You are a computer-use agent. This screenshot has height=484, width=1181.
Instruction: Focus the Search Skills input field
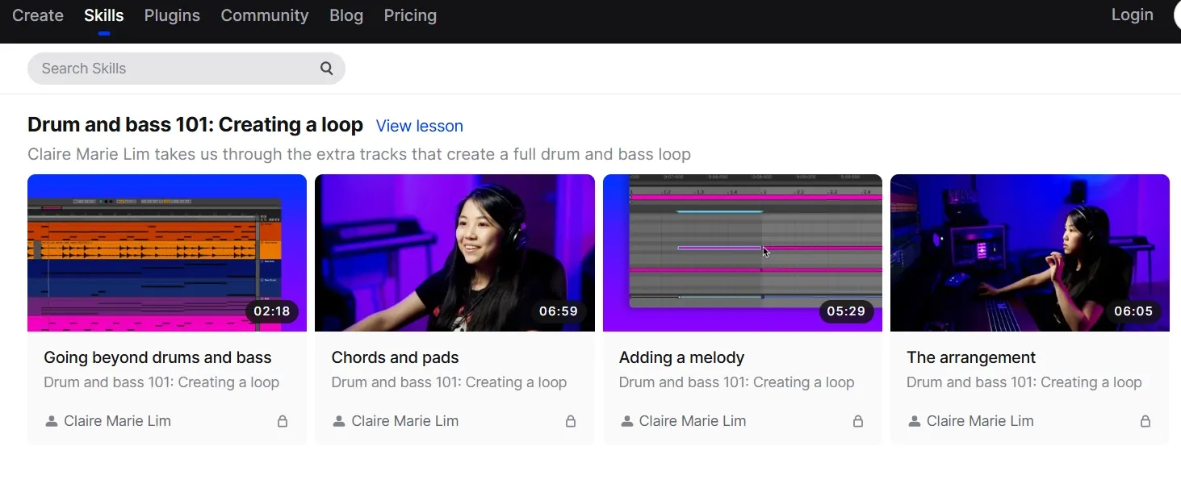pyautogui.click(x=186, y=69)
